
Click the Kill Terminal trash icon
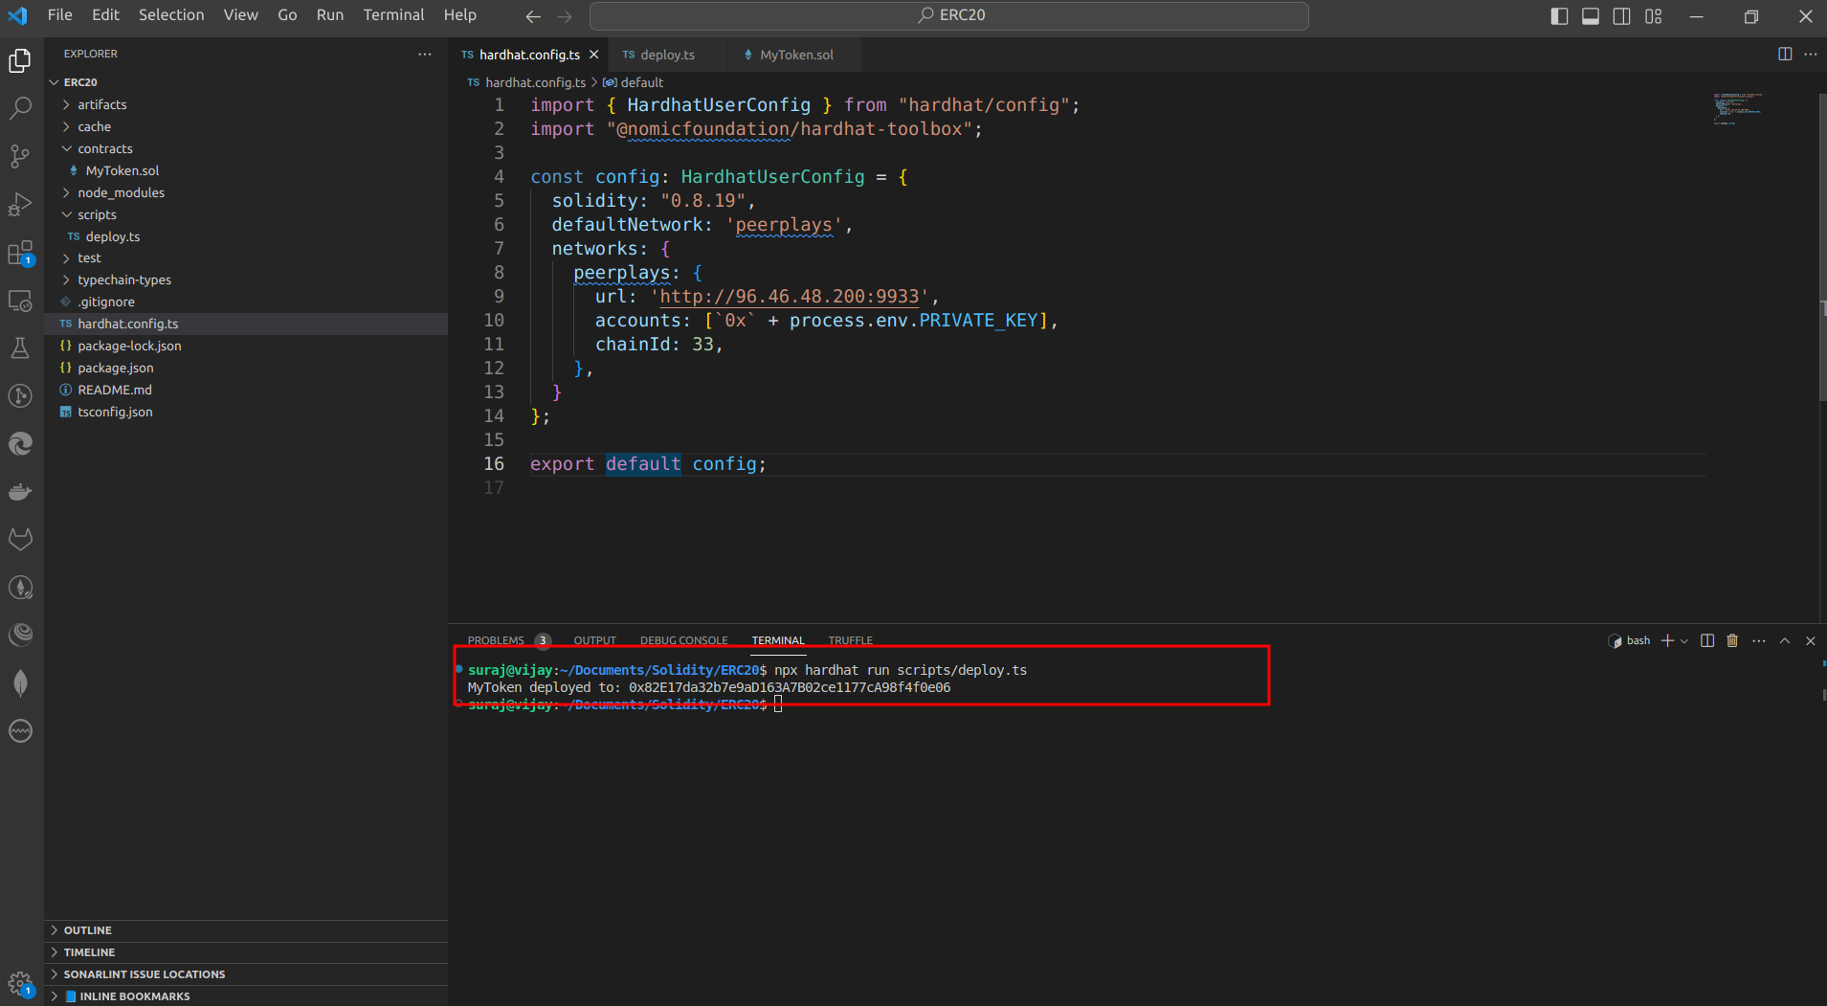(x=1732, y=640)
